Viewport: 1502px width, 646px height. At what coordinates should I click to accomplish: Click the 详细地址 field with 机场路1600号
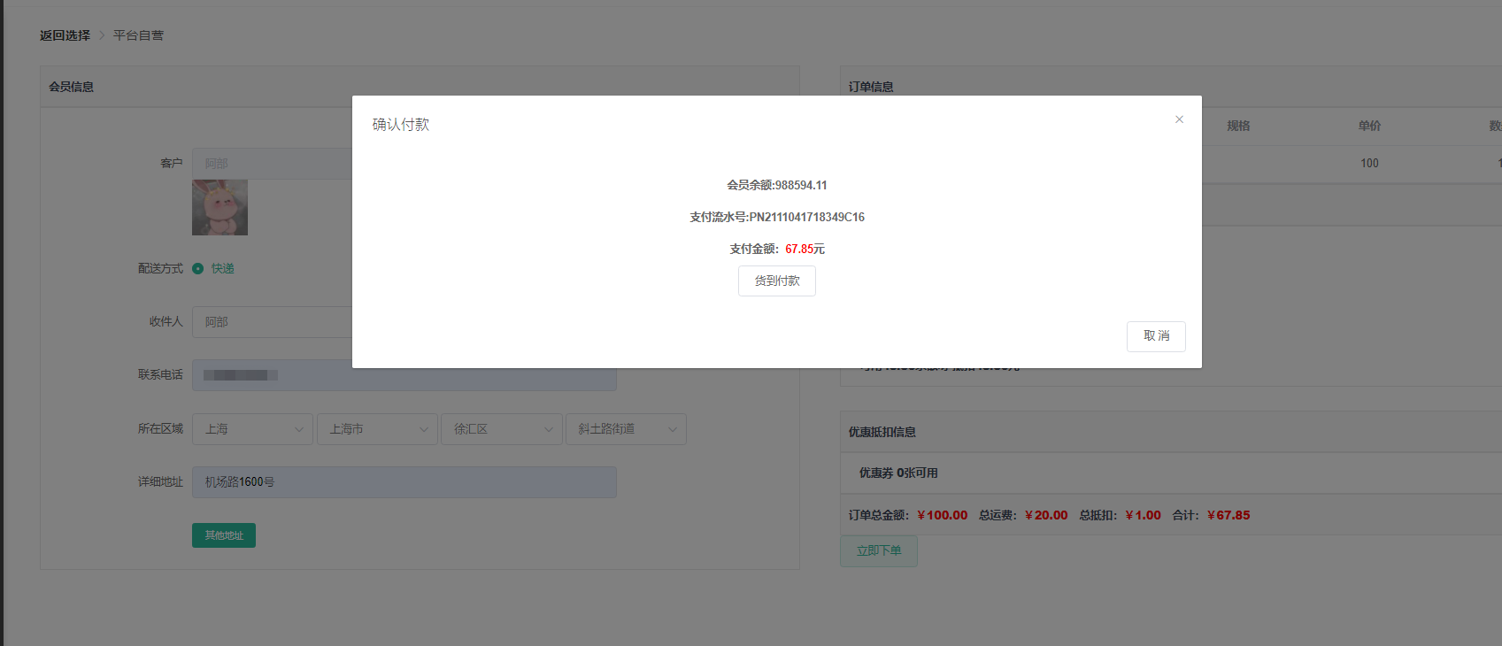tap(404, 482)
